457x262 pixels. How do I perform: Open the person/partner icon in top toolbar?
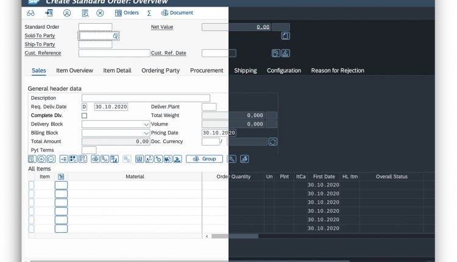(x=67, y=13)
